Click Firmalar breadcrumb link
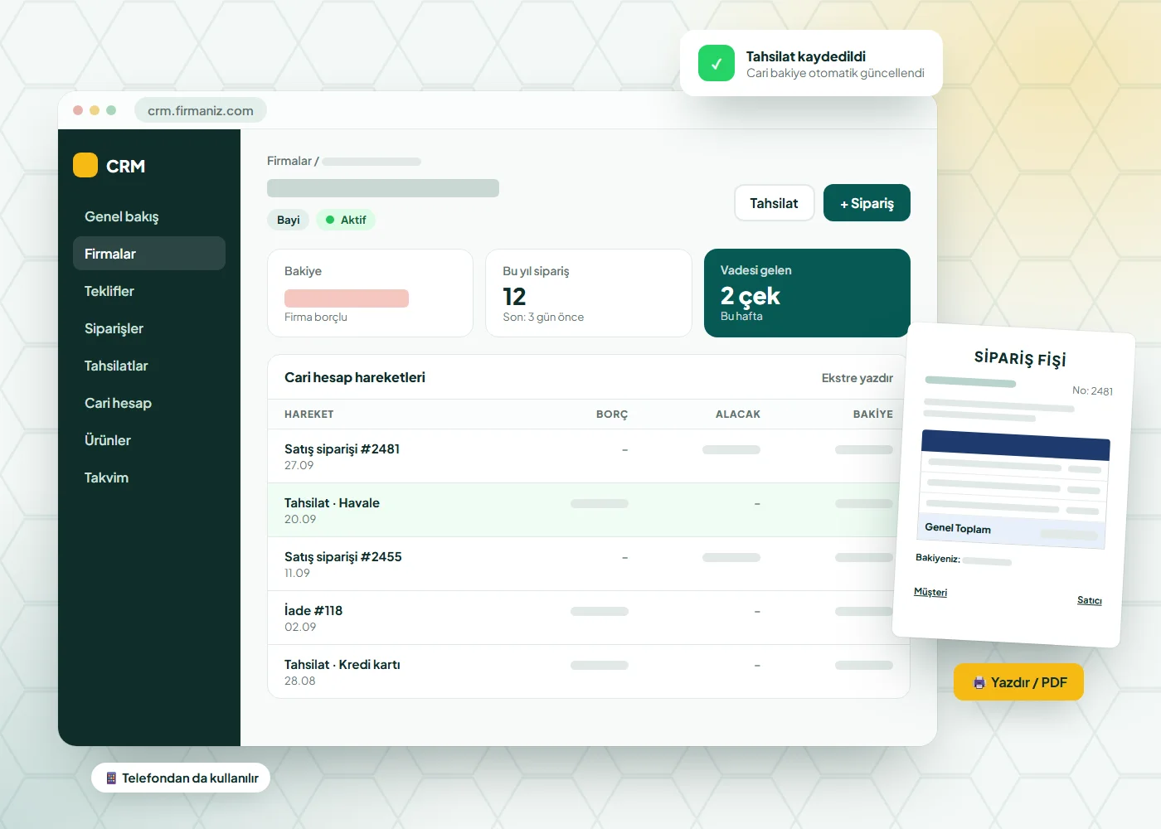The height and width of the screenshot is (829, 1161). [289, 161]
